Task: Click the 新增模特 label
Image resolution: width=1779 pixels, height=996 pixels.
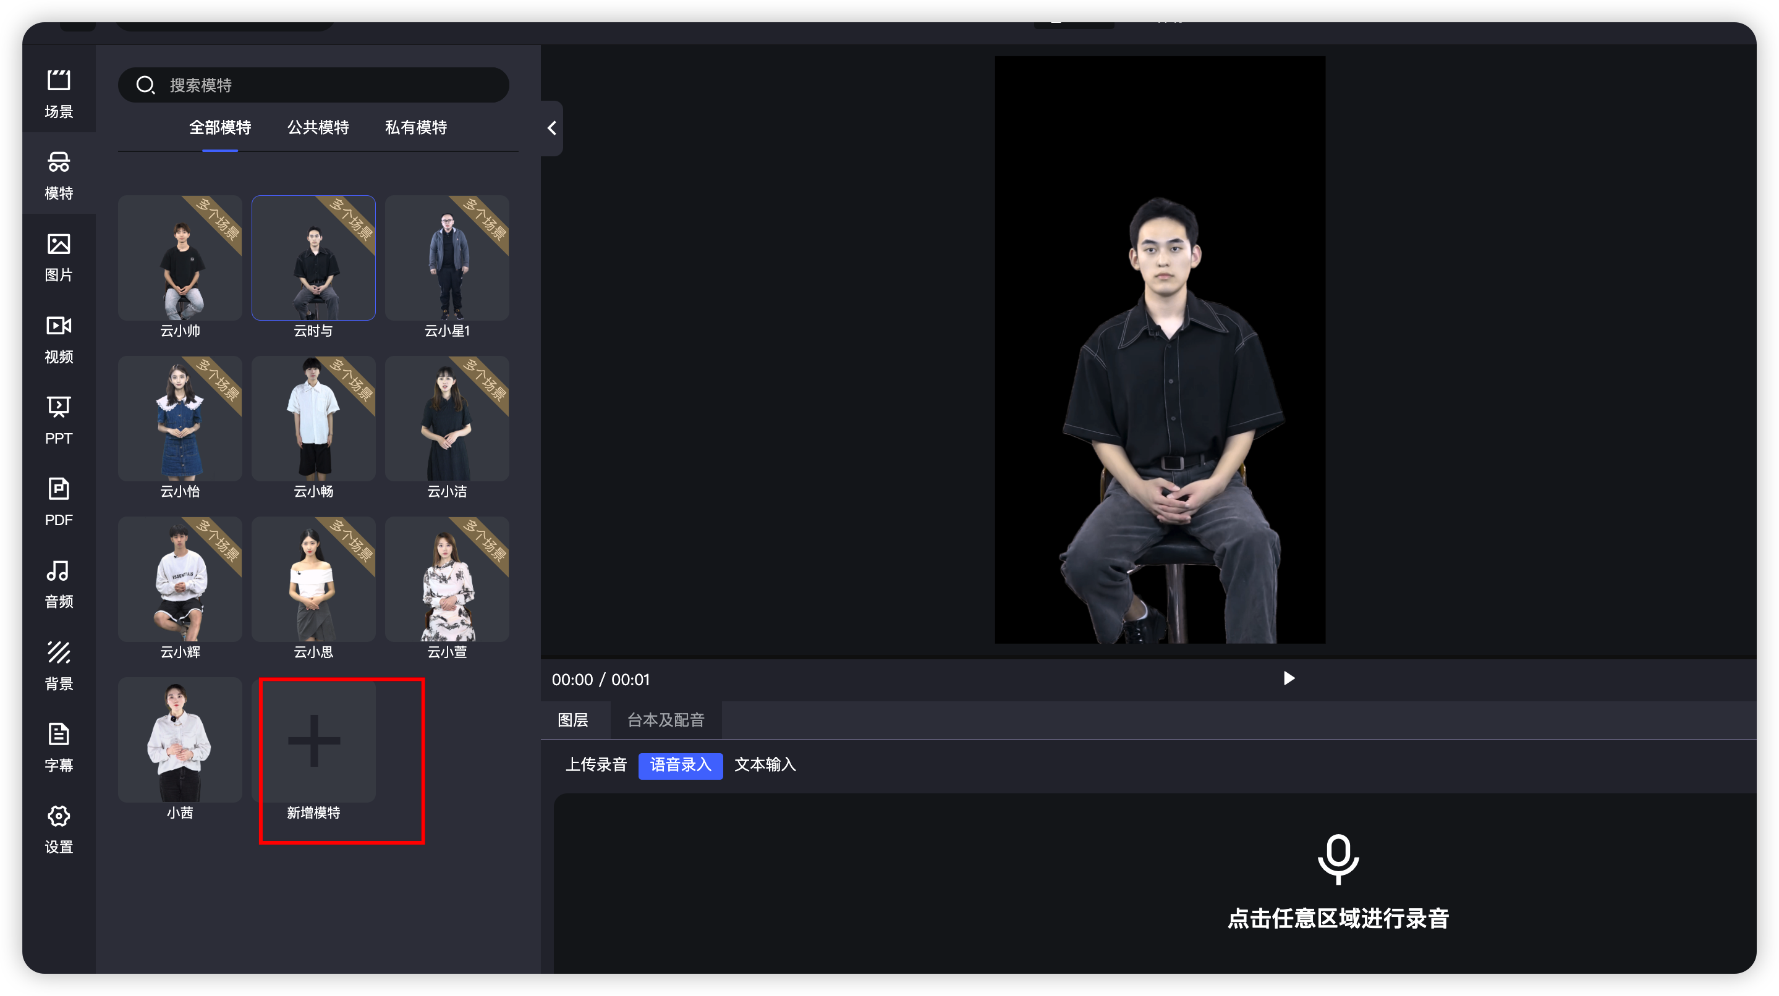Action: (313, 812)
